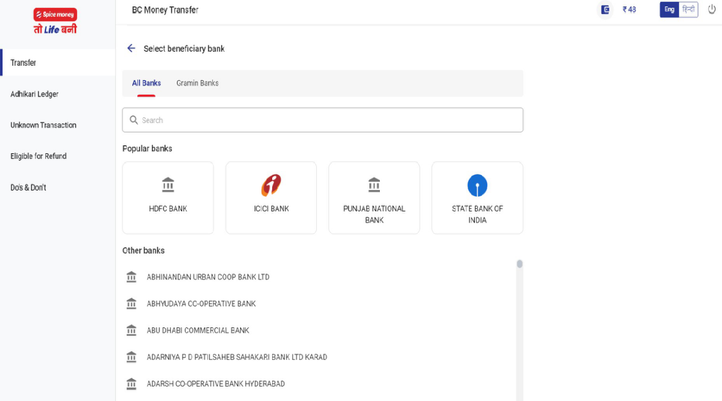Click the power logout icon
The width and height of the screenshot is (722, 401).
pos(711,9)
